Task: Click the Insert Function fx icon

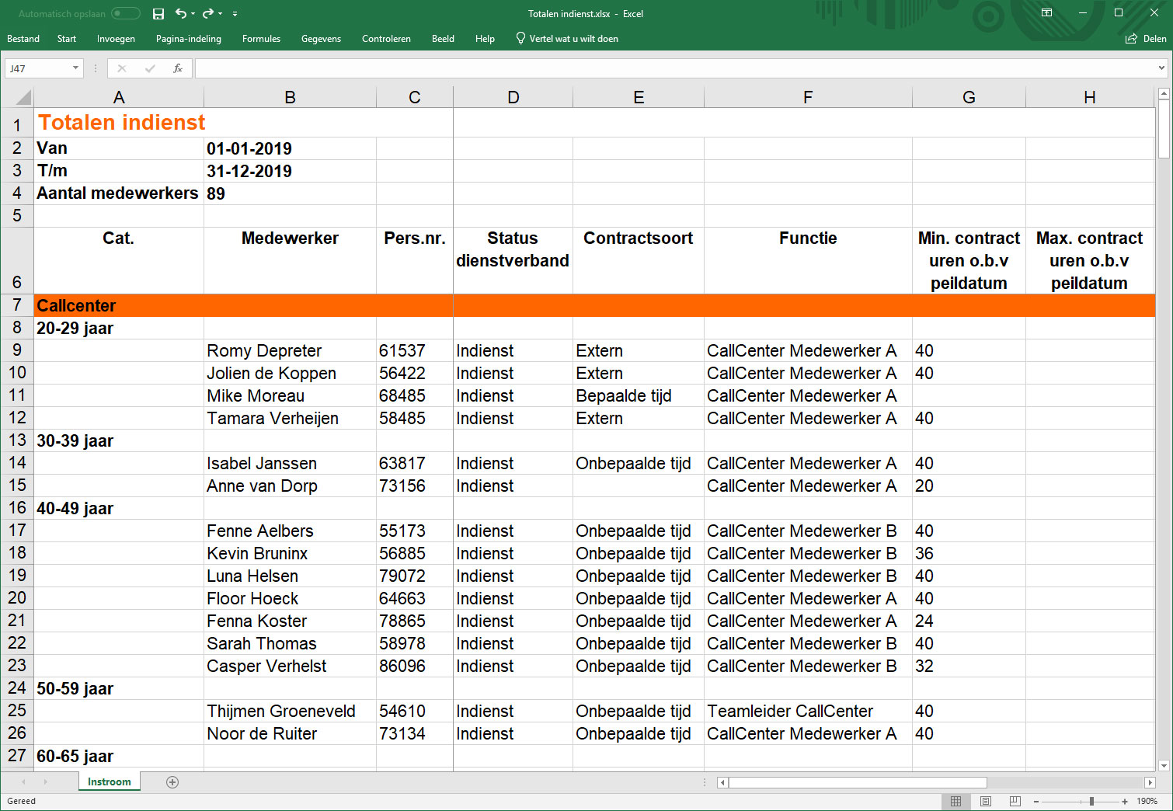Action: 178,68
